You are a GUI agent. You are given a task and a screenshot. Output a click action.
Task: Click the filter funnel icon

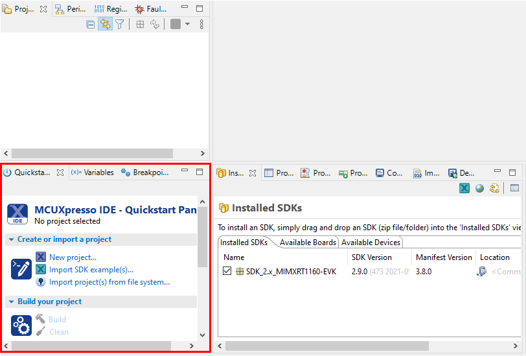[x=119, y=24]
